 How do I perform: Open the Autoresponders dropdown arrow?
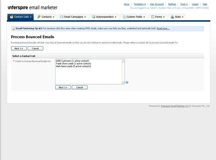pos(116,17)
